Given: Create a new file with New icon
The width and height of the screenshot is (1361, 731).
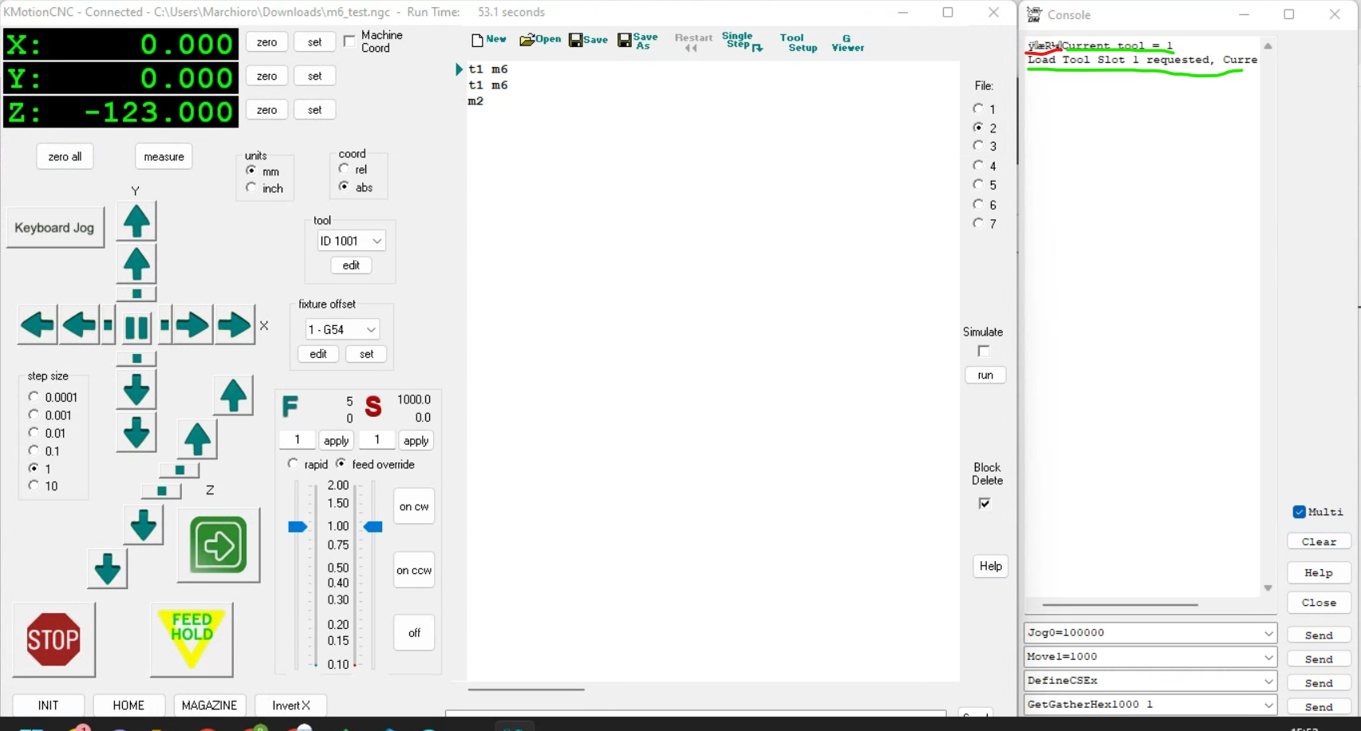Looking at the screenshot, I should tap(488, 40).
